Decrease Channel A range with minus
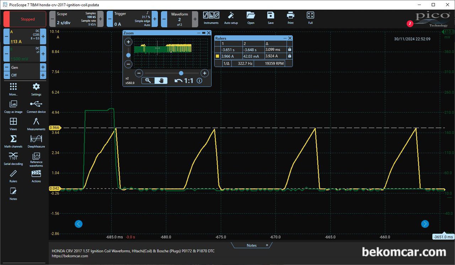This screenshot has width=455, height=265. point(6,37)
